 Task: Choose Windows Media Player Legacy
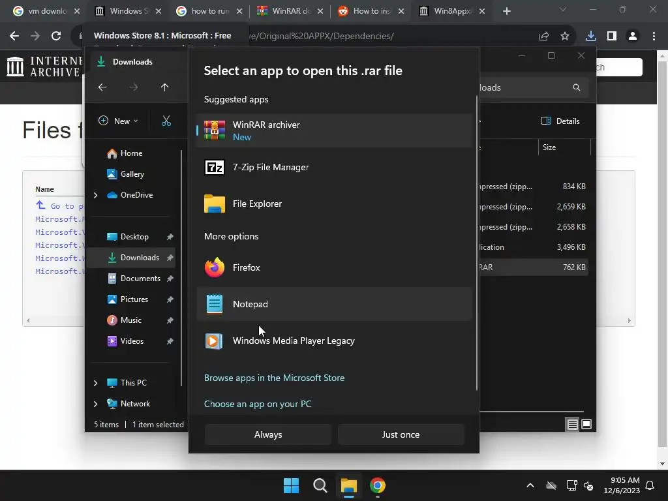[x=335, y=341]
